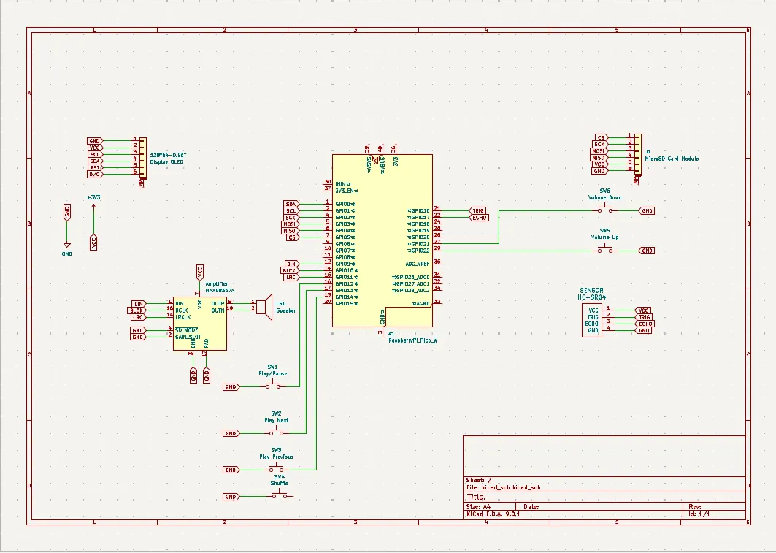This screenshot has height=553, width=776.
Task: Click the TRIG label on HC-SR04 sensor
Action: pyautogui.click(x=644, y=317)
